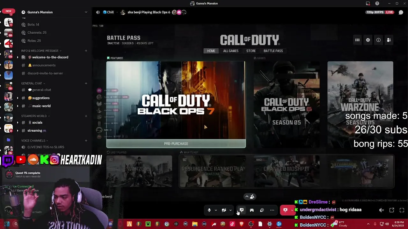Expand the participants panel above call controls
Viewport: 408px width, 229px height.
249,197
